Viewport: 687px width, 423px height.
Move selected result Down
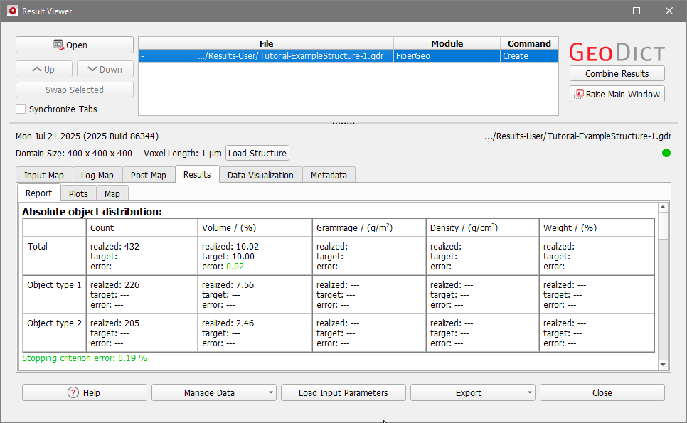tap(105, 69)
